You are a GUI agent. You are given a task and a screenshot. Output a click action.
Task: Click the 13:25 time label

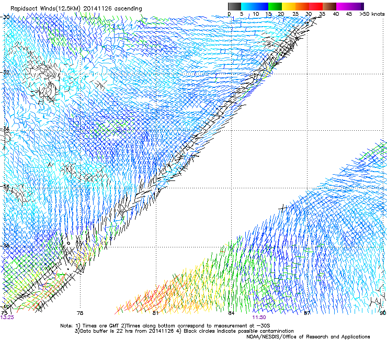point(7,318)
